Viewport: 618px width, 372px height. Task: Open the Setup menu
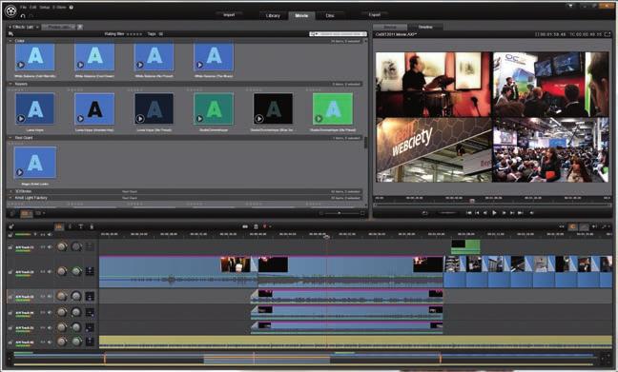44,7
